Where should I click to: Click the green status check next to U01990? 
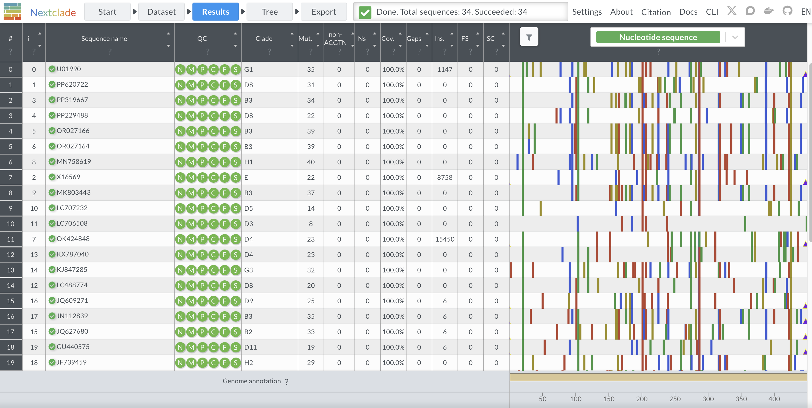coord(52,69)
